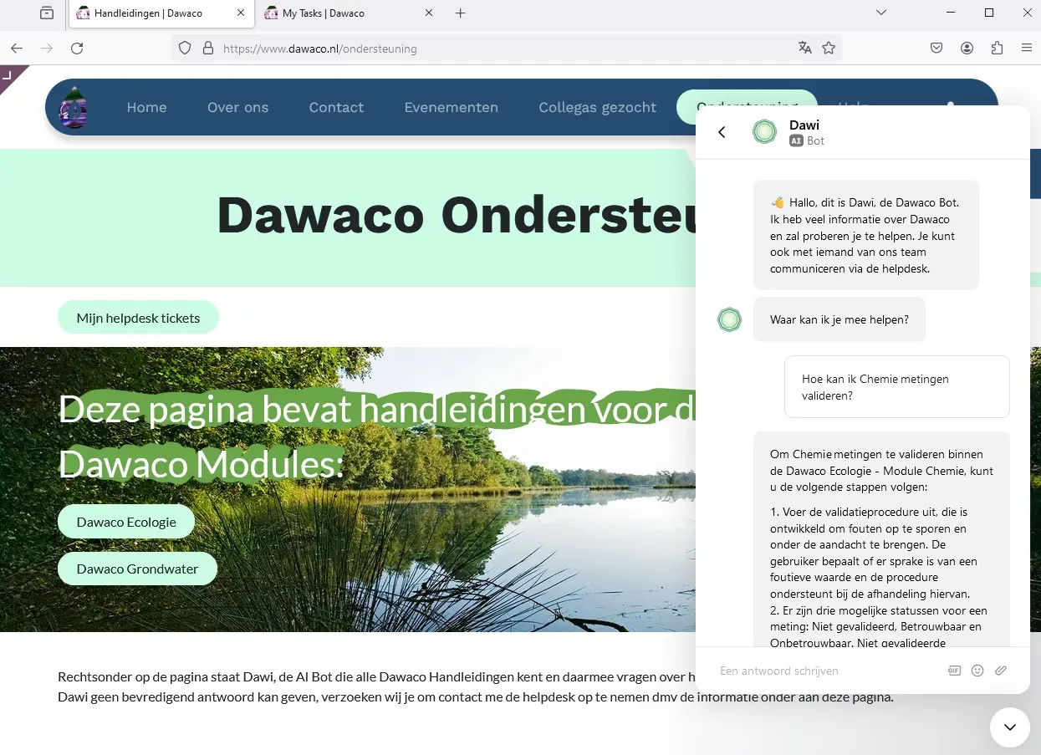Translate this page using the translate icon

(805, 48)
